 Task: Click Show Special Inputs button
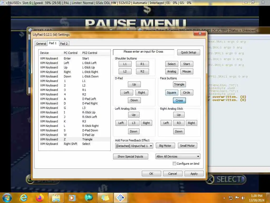[131, 156]
